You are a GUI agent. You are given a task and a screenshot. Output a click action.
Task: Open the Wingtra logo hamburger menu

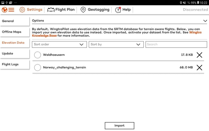[x=8, y=10]
